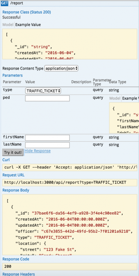Click the Request URL text
Image resolution: width=139 pixels, height=276 pixels.
(x=65, y=183)
